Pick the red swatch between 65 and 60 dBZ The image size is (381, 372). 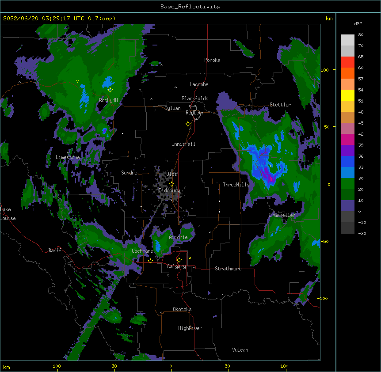click(347, 62)
